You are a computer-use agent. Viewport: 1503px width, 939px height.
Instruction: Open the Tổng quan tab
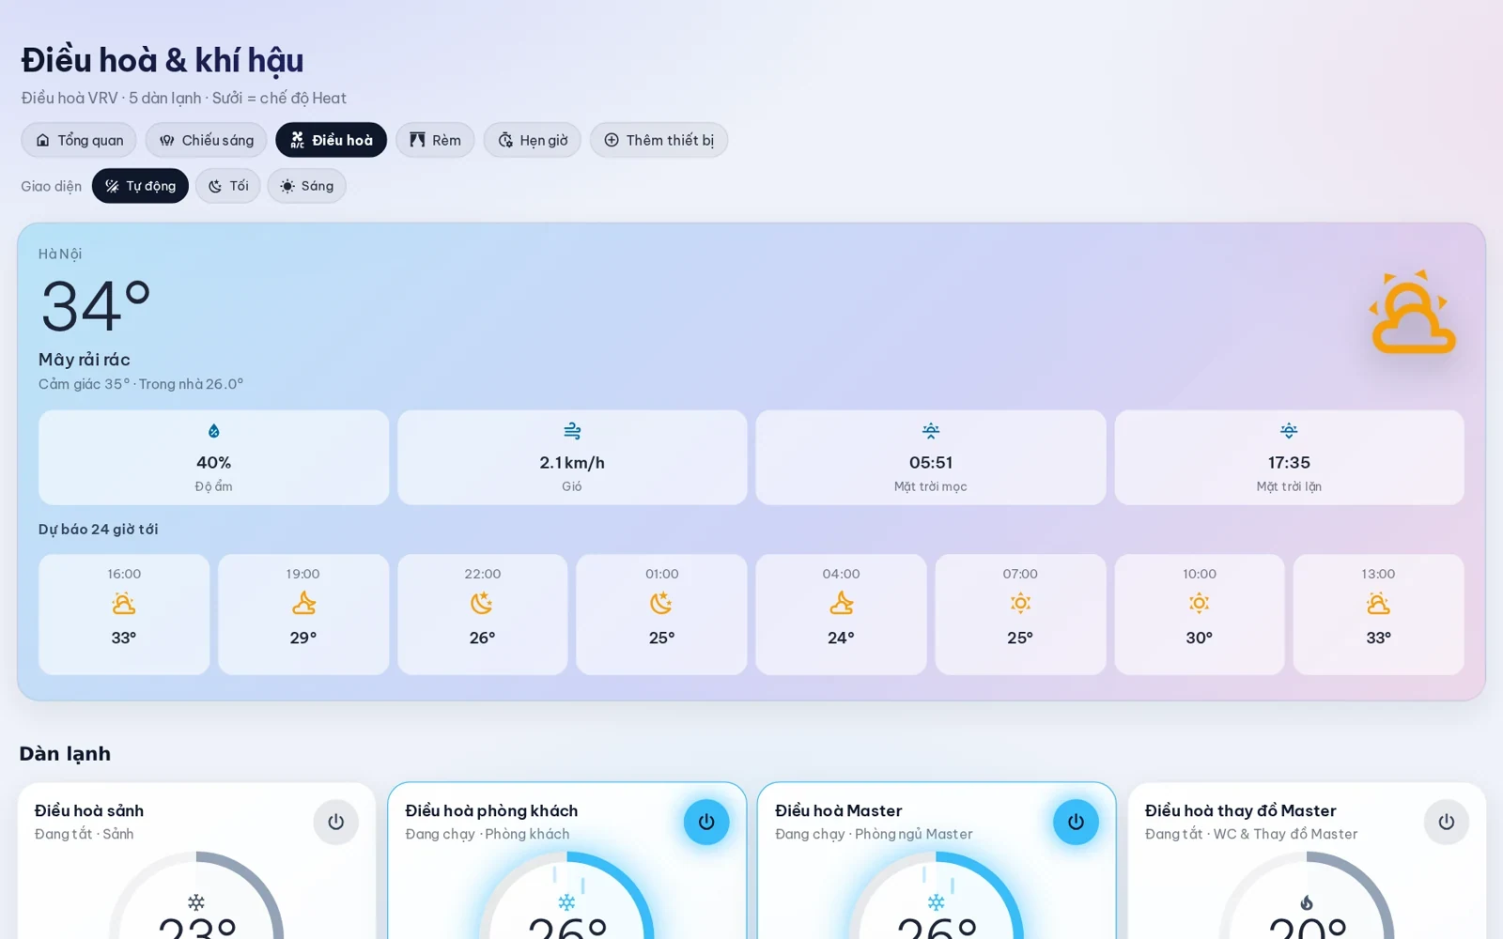click(x=79, y=140)
